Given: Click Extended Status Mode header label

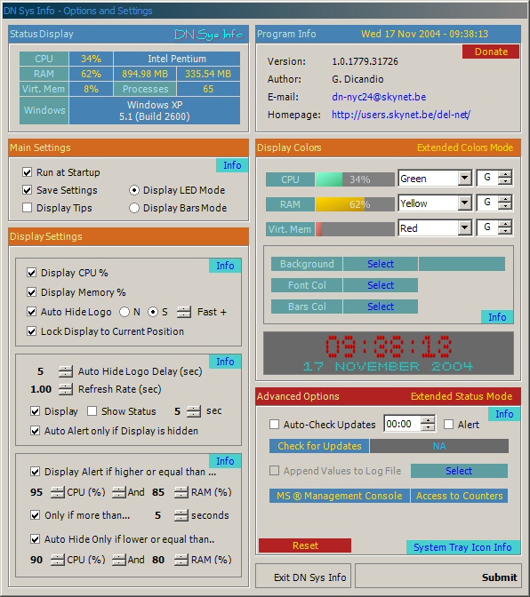Looking at the screenshot, I should pos(461,396).
